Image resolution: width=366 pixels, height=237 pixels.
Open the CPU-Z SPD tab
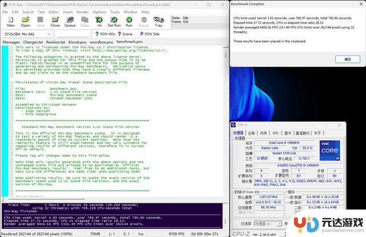276,133
